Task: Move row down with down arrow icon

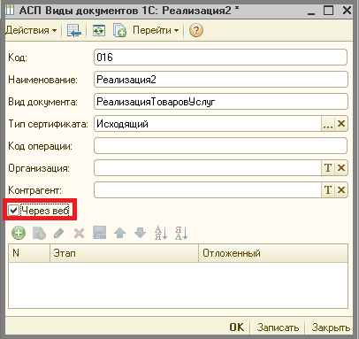Action: coord(140,233)
